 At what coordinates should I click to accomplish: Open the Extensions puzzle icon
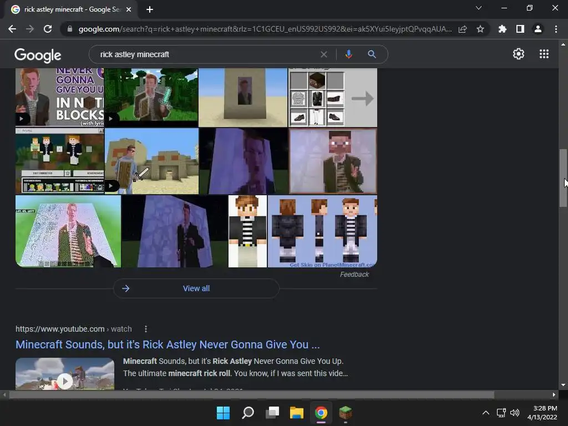(x=503, y=29)
